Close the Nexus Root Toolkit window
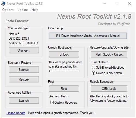 129,4
